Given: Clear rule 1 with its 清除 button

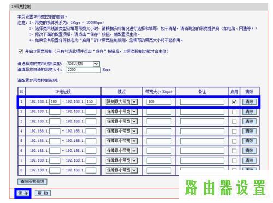Looking at the screenshot, I should [x=250, y=101].
